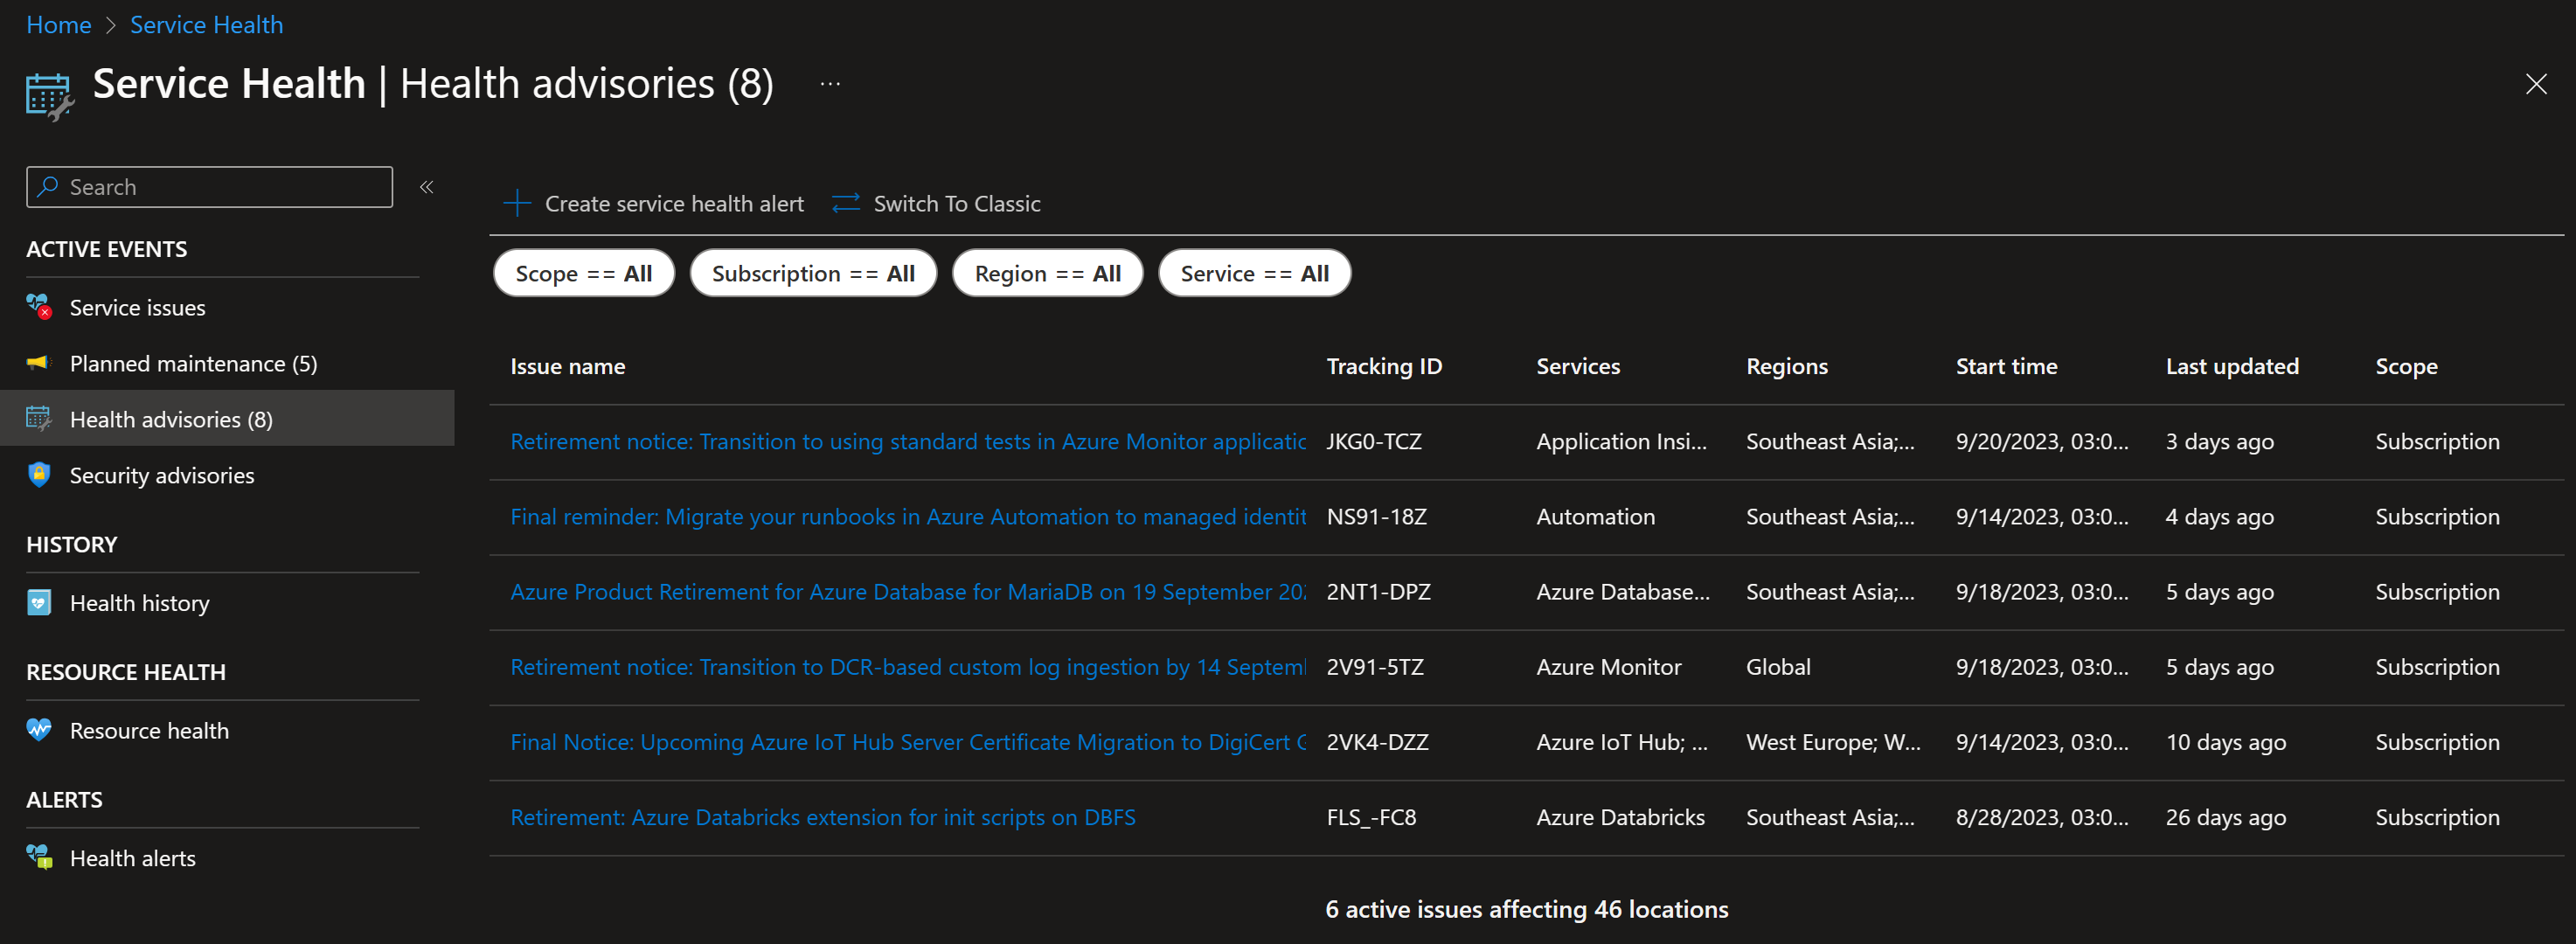The image size is (2576, 944).
Task: Click the Health alerts icon
Action: coord(39,858)
